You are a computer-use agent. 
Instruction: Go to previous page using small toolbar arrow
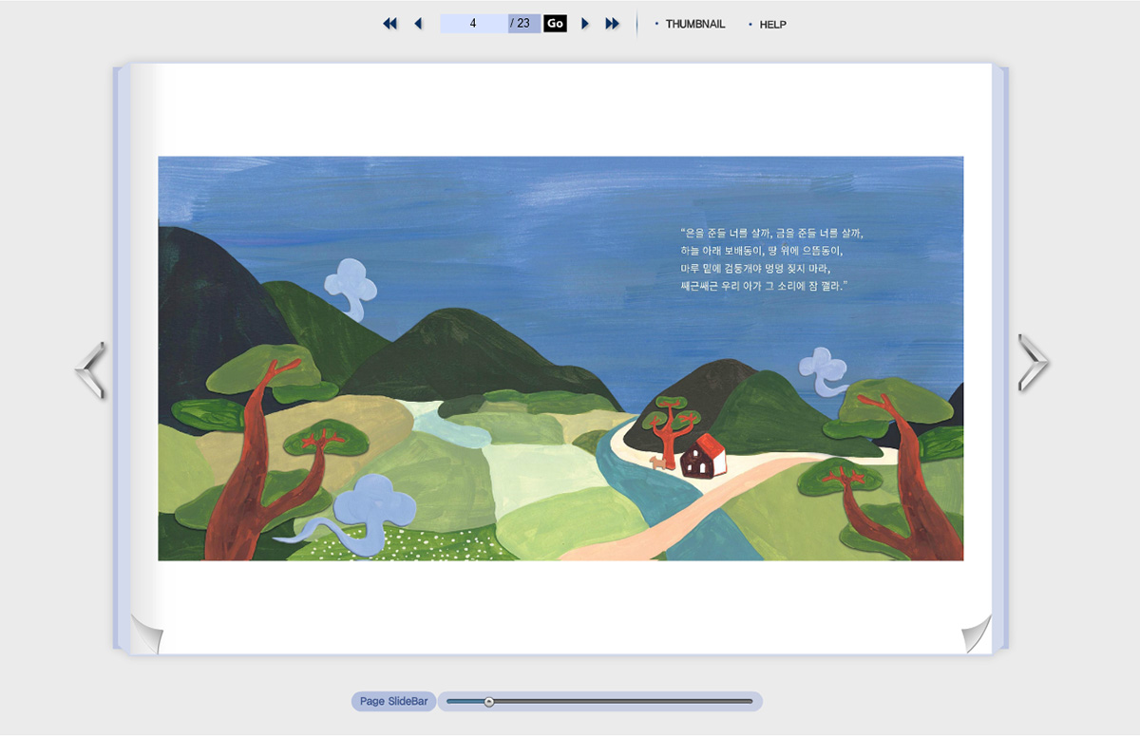(418, 24)
